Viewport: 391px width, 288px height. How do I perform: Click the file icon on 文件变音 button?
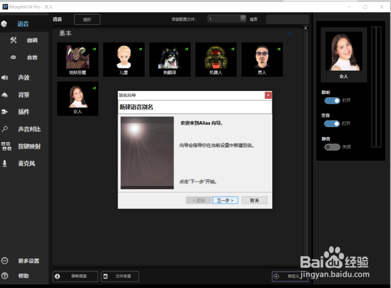[x=106, y=276]
